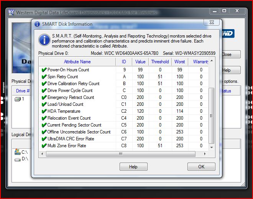253x199 pixels.
Task: Click check icon for Emergency Retract Count
Action: (44, 97)
